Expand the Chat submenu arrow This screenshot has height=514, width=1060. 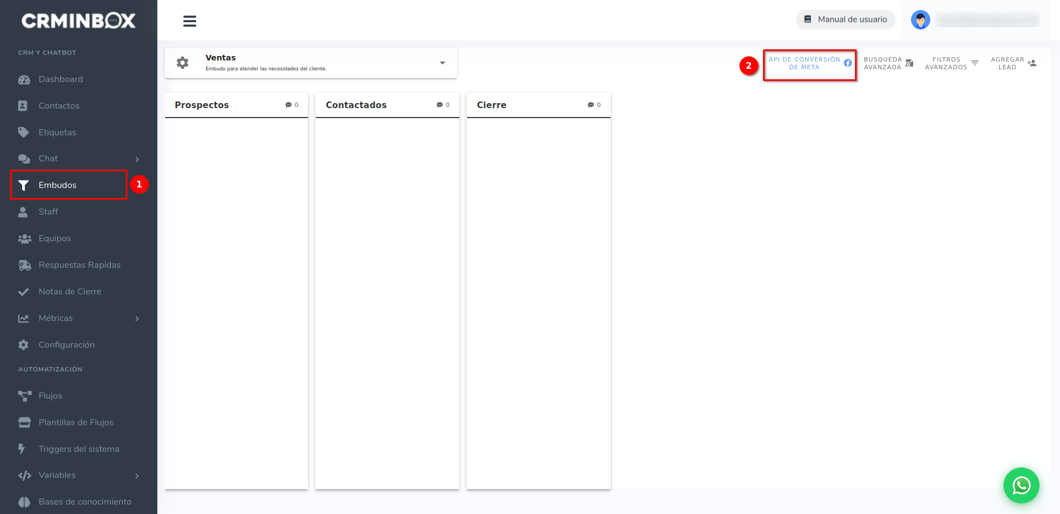(137, 159)
